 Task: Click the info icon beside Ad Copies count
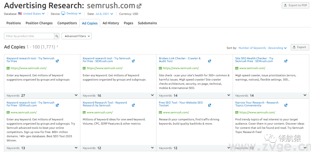coord(57,46)
